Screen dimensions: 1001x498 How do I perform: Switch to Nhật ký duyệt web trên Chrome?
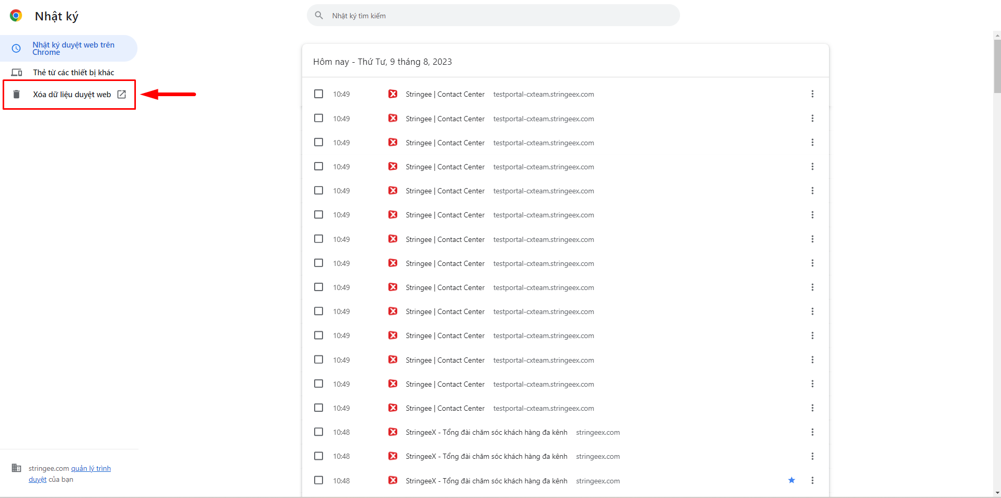73,49
